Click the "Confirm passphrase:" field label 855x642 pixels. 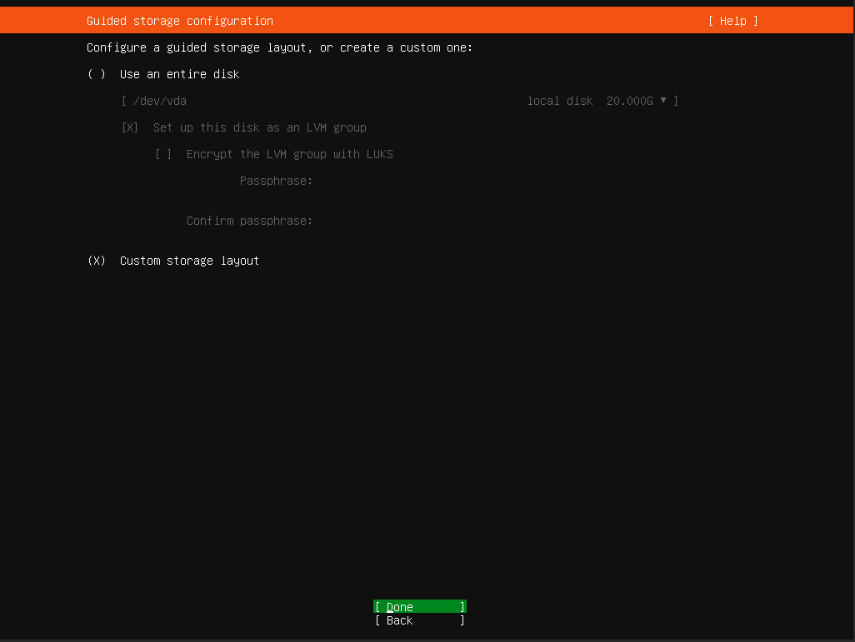click(x=249, y=221)
